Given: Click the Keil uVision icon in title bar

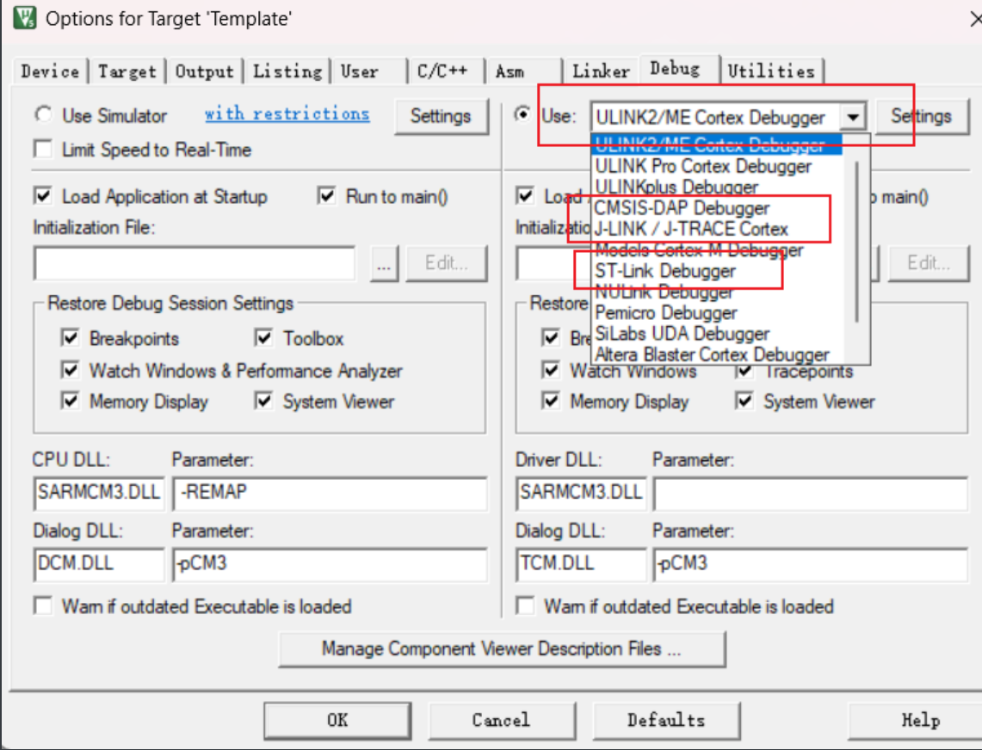Looking at the screenshot, I should [25, 17].
